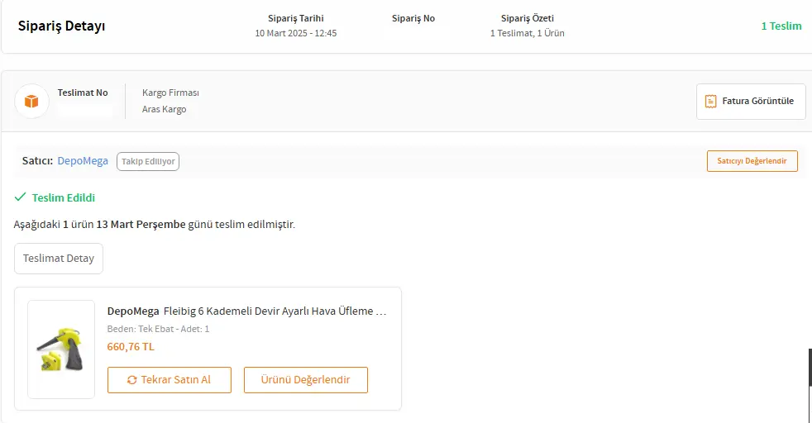812x423 pixels.
Task: Click the Sipariş No label
Action: [413, 19]
